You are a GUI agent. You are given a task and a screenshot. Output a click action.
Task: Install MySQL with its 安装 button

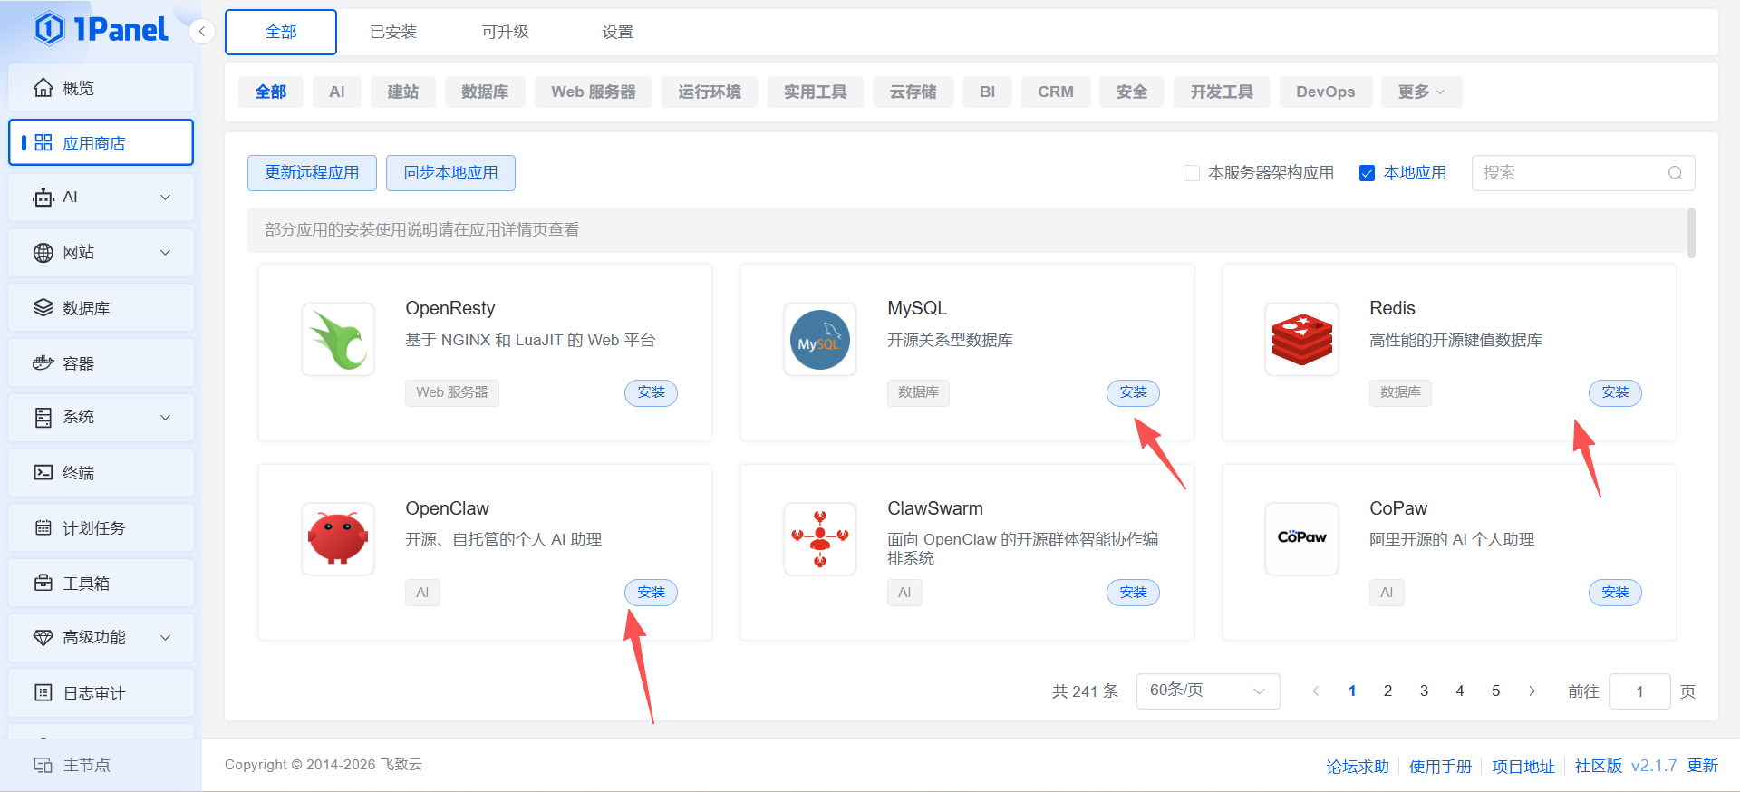pos(1133,392)
